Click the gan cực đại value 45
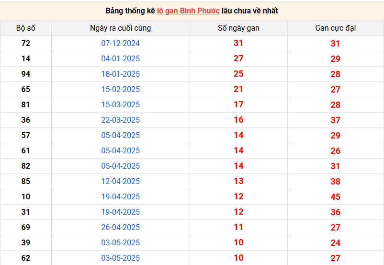Viewport: 384px width, 265px height. (335, 197)
